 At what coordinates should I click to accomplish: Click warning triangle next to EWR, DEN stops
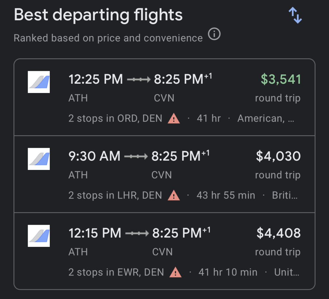point(176,272)
